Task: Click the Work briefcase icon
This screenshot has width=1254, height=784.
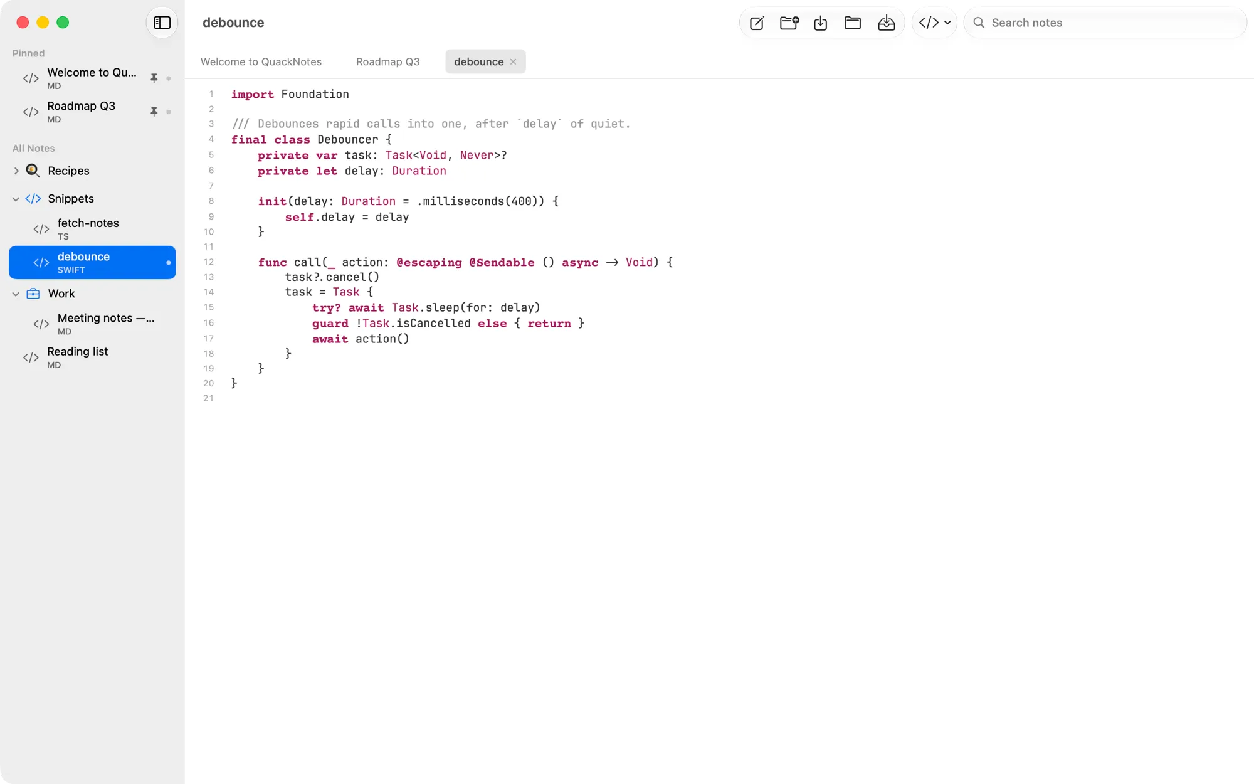Action: [x=33, y=294]
